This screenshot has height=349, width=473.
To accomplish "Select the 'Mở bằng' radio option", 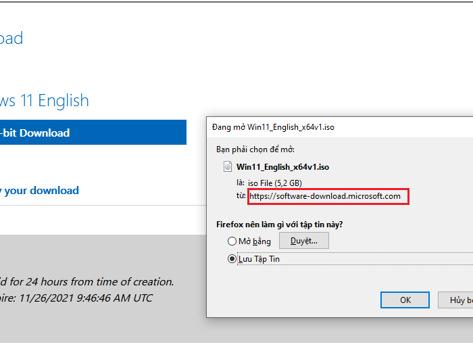I will pyautogui.click(x=232, y=241).
